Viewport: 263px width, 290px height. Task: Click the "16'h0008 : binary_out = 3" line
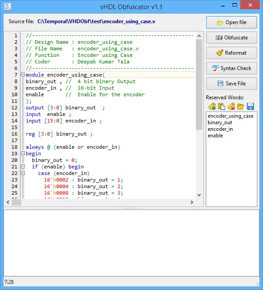coord(83,193)
